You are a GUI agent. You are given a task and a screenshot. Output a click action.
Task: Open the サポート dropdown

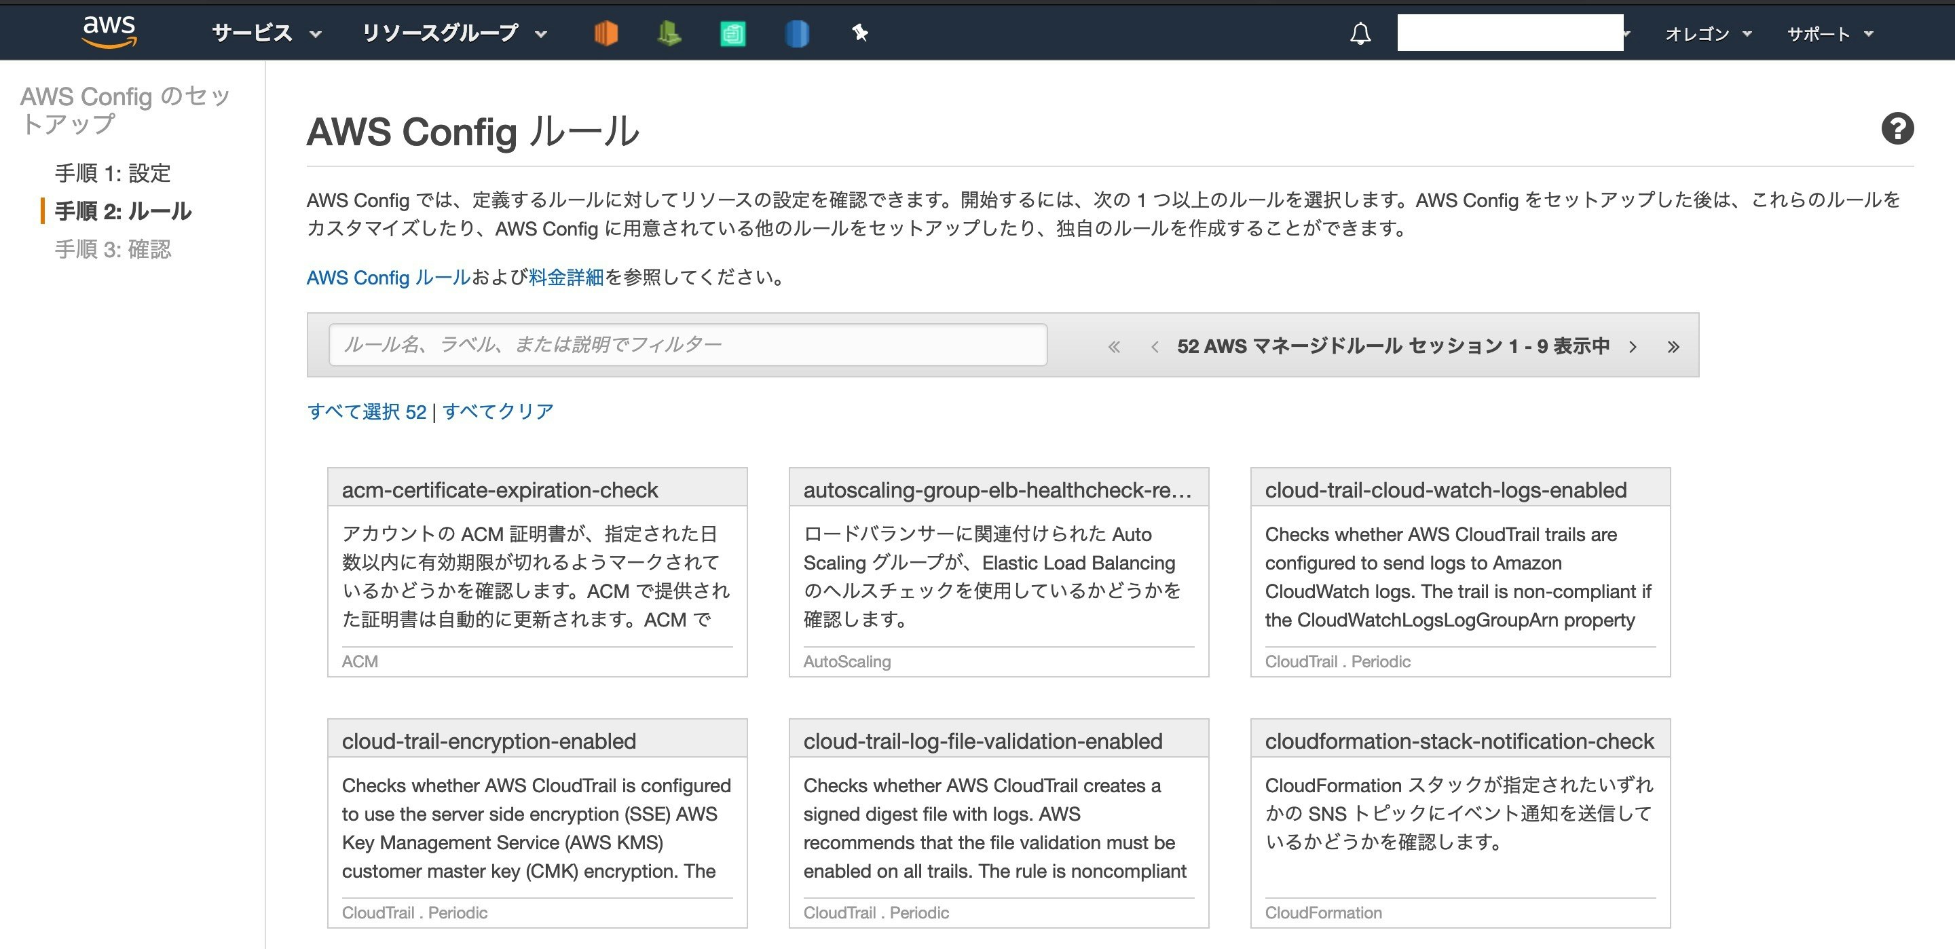pos(1831,33)
